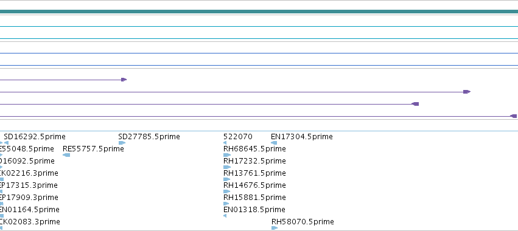Click the thick teal bar track
The height and width of the screenshot is (231, 518).
(x=259, y=12)
